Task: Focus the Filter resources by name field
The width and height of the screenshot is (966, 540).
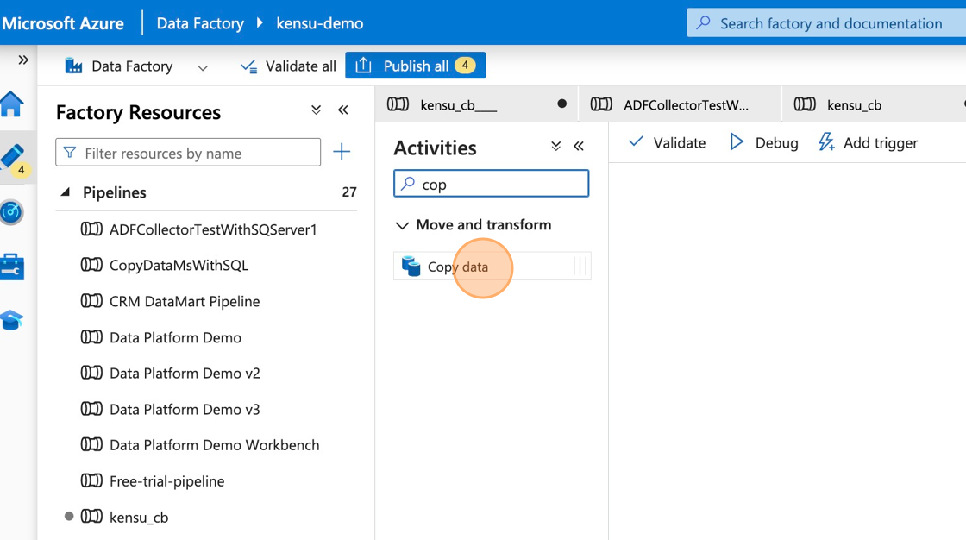Action: point(188,153)
